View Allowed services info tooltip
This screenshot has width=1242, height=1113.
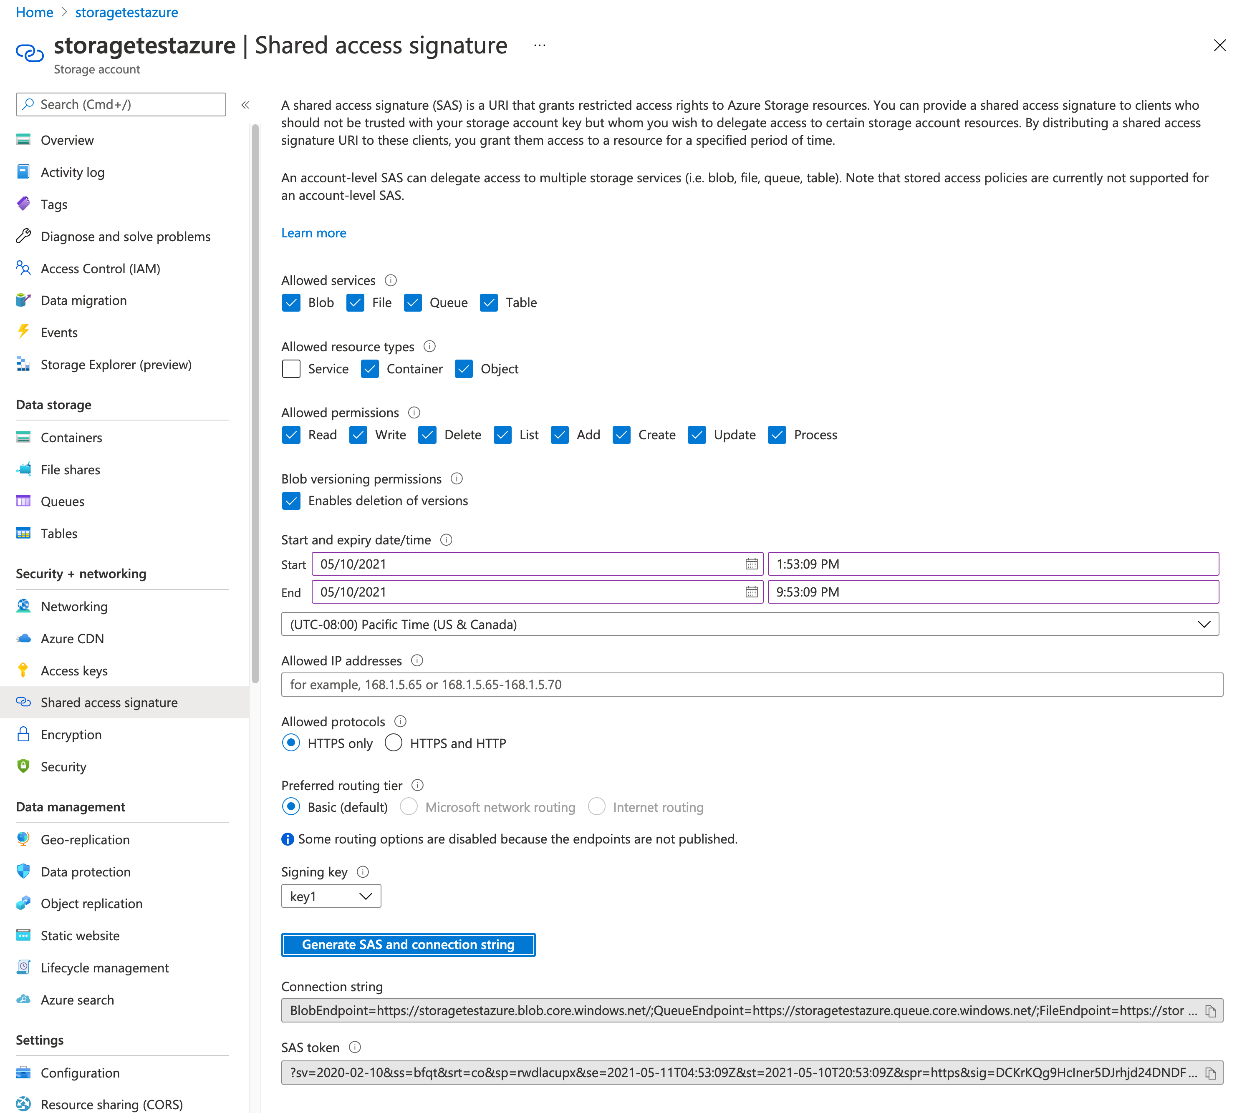pyautogui.click(x=391, y=280)
